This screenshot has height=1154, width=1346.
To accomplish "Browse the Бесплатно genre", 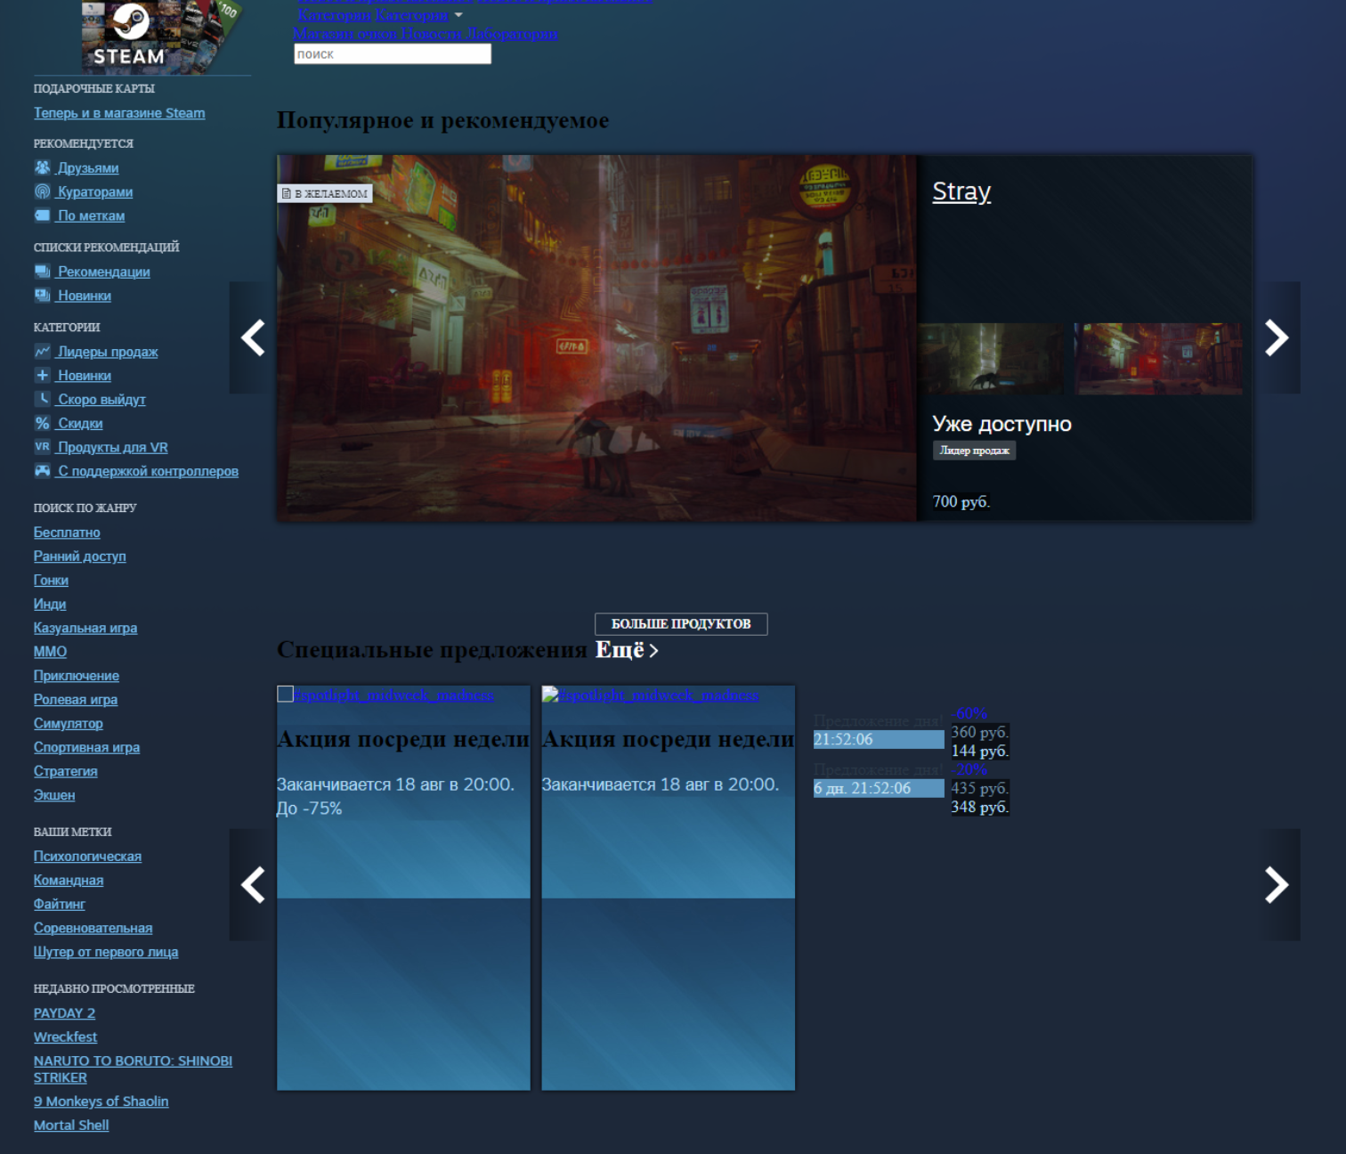I will coord(67,532).
